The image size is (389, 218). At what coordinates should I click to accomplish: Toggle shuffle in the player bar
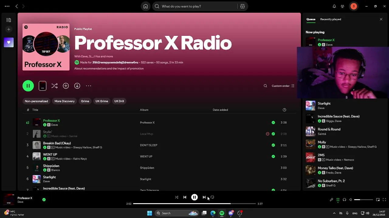[x=177, y=197]
